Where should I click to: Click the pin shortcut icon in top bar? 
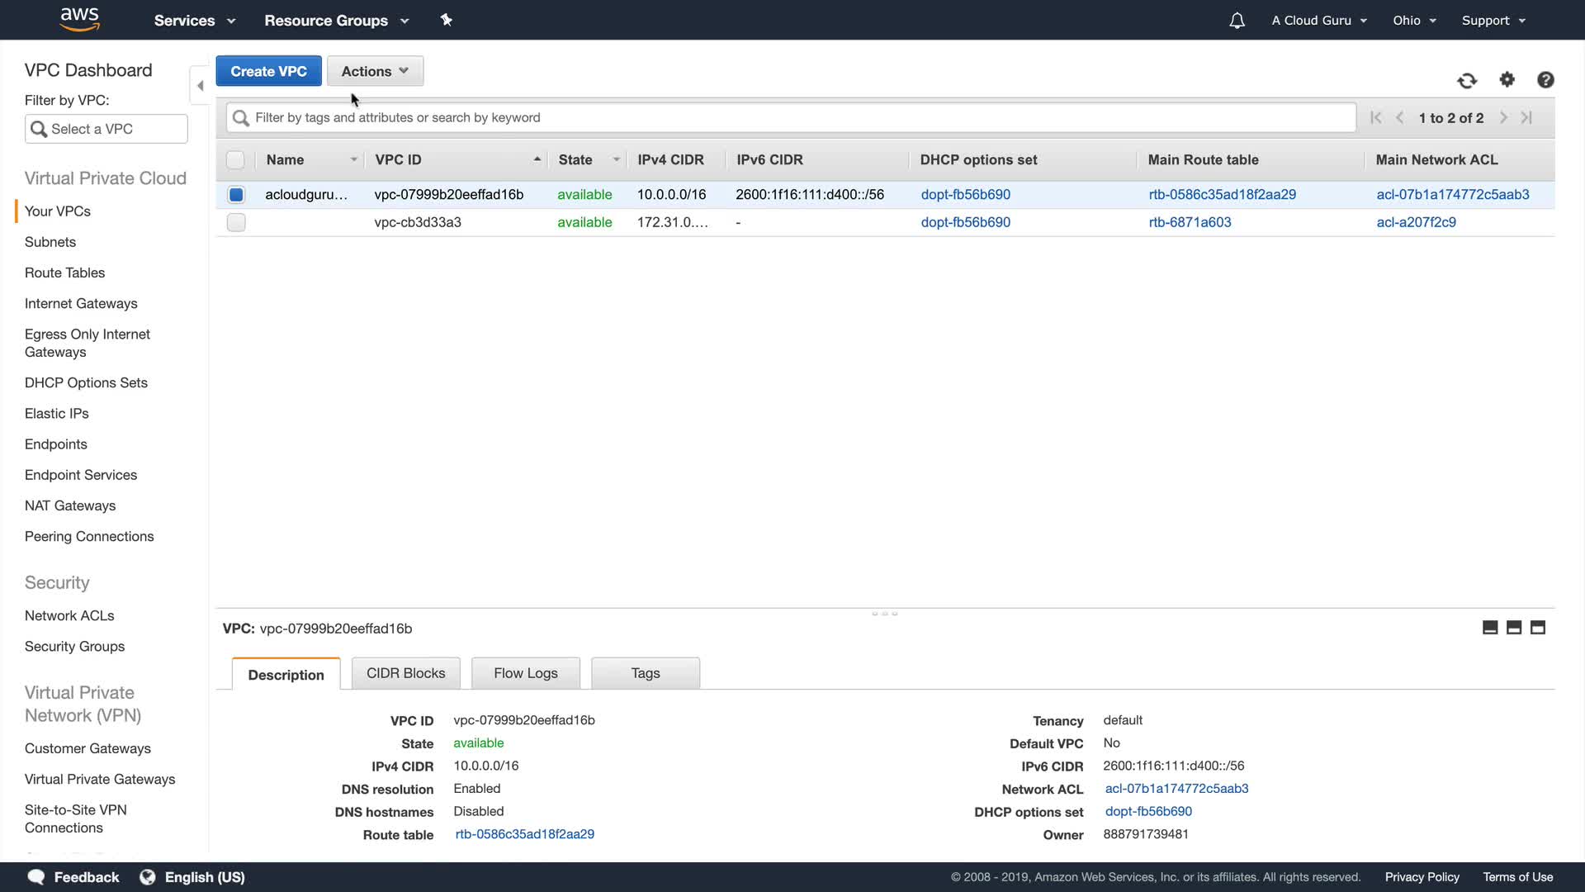point(447,20)
